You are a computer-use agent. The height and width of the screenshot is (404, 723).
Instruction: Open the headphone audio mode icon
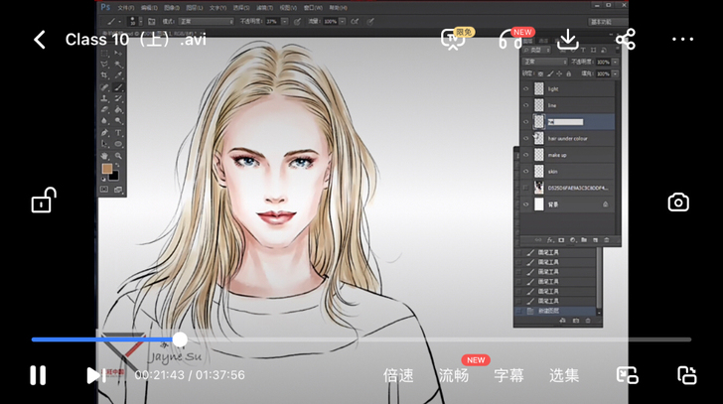pyautogui.click(x=510, y=40)
